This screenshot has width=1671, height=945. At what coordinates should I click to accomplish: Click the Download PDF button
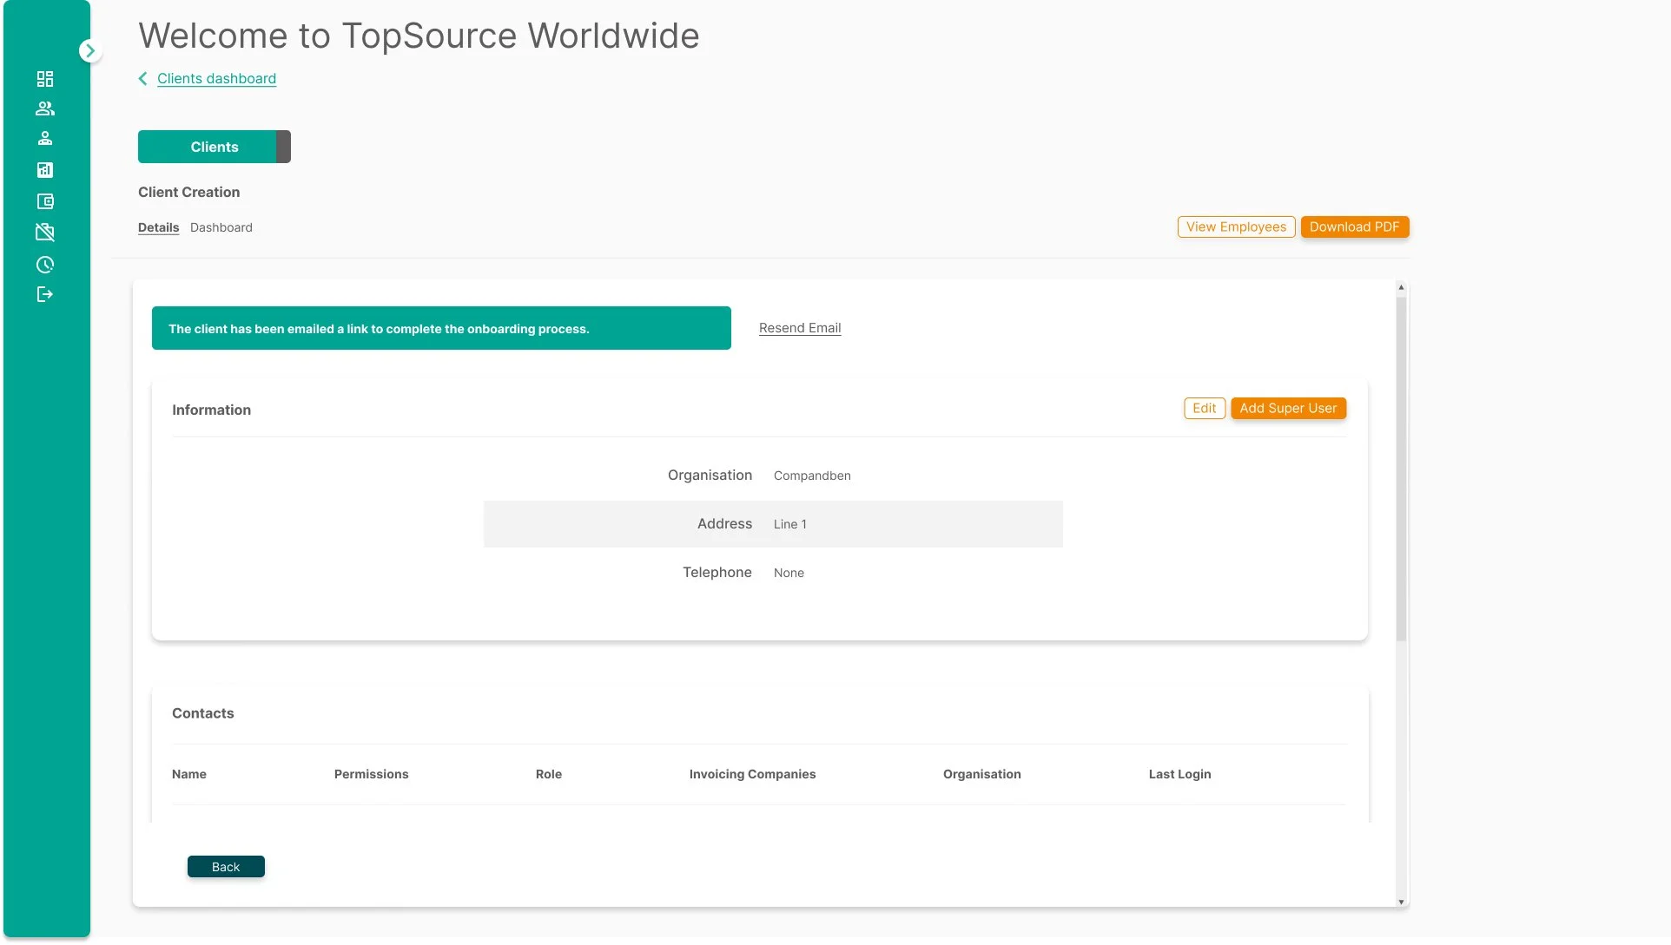[x=1355, y=226]
